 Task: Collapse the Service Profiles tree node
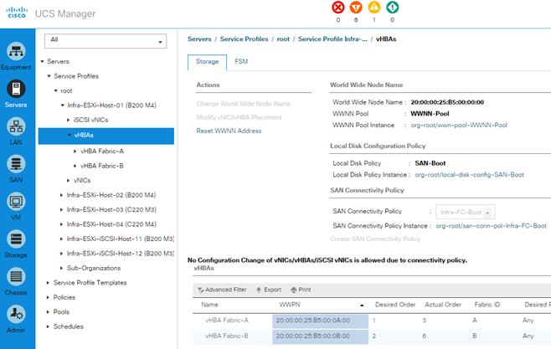pos(49,76)
